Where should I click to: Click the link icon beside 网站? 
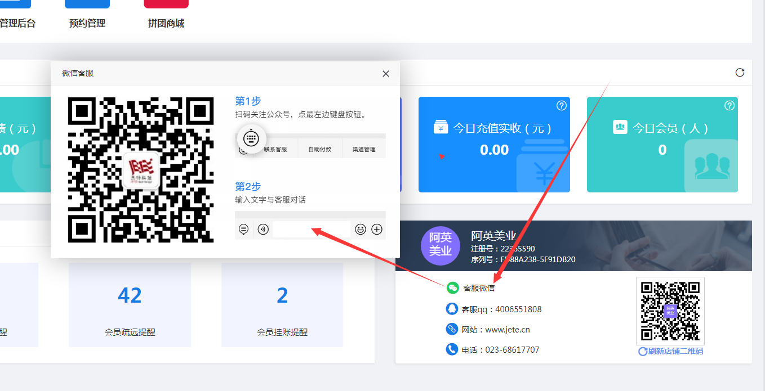click(x=452, y=329)
